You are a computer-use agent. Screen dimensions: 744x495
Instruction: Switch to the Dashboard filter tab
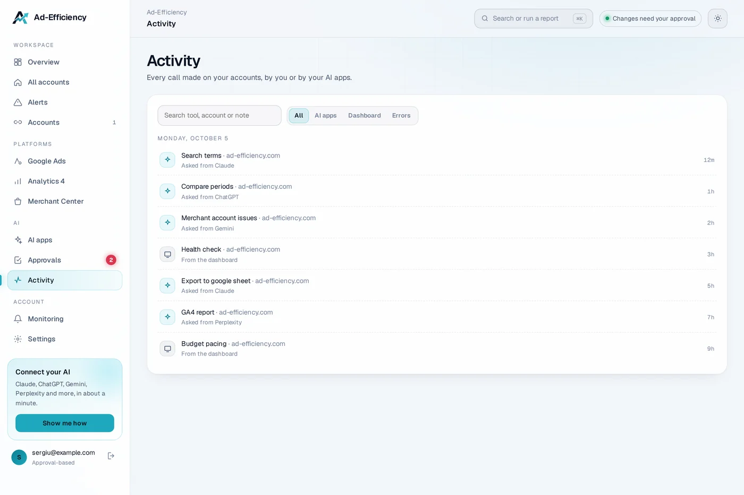(365, 116)
